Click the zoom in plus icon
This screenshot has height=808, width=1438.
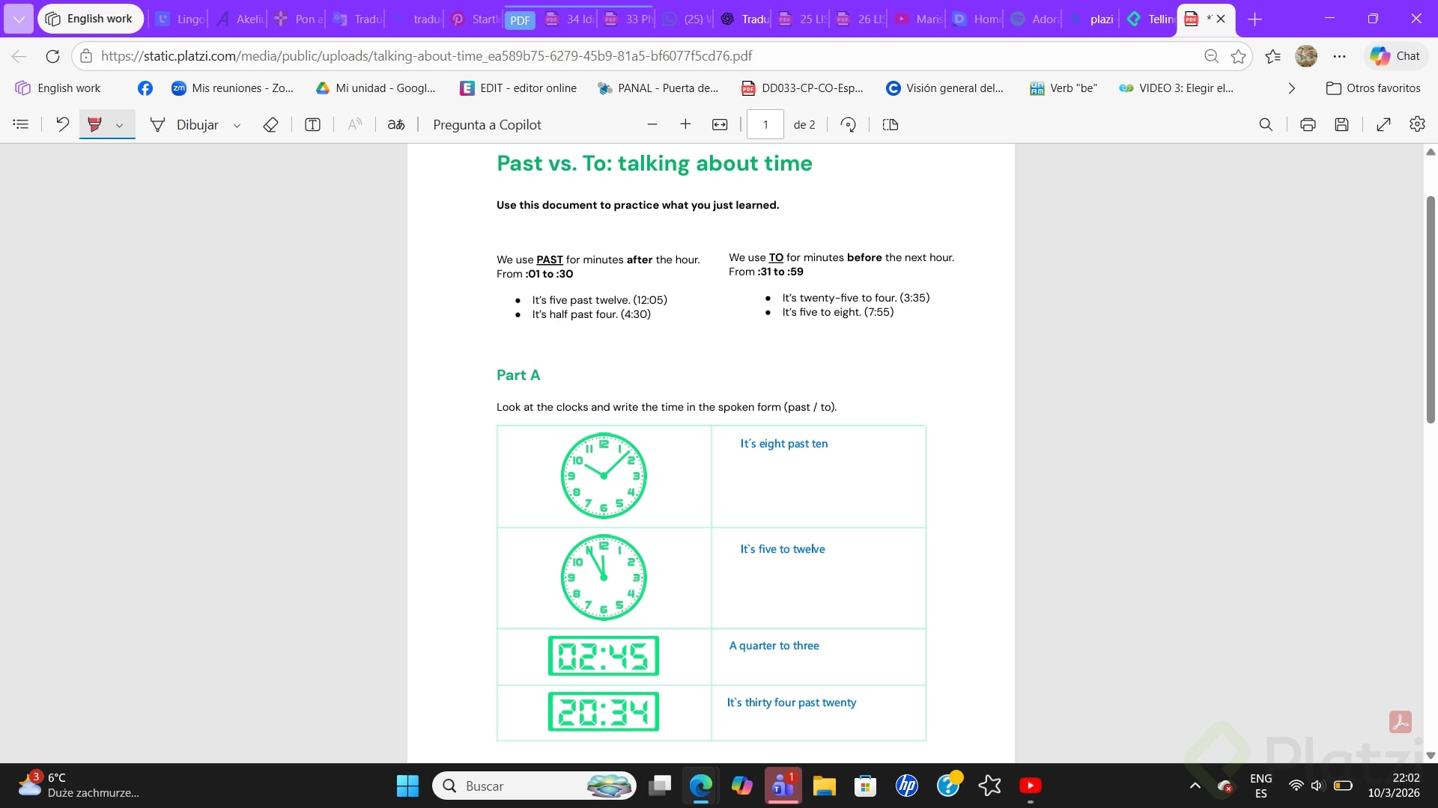pos(685,124)
